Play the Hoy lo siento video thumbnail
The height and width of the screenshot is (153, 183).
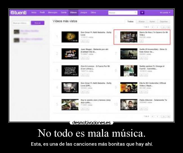pyautogui.click(x=70, y=104)
